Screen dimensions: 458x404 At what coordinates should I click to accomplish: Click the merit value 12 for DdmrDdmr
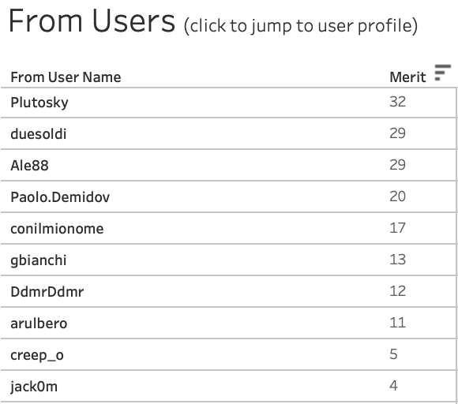(x=397, y=291)
